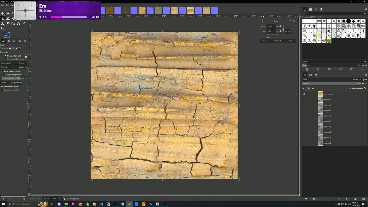Toggle Keep aspect (Shift) checkbox
This screenshot has width=368, height=207.
click(x=10, y=86)
